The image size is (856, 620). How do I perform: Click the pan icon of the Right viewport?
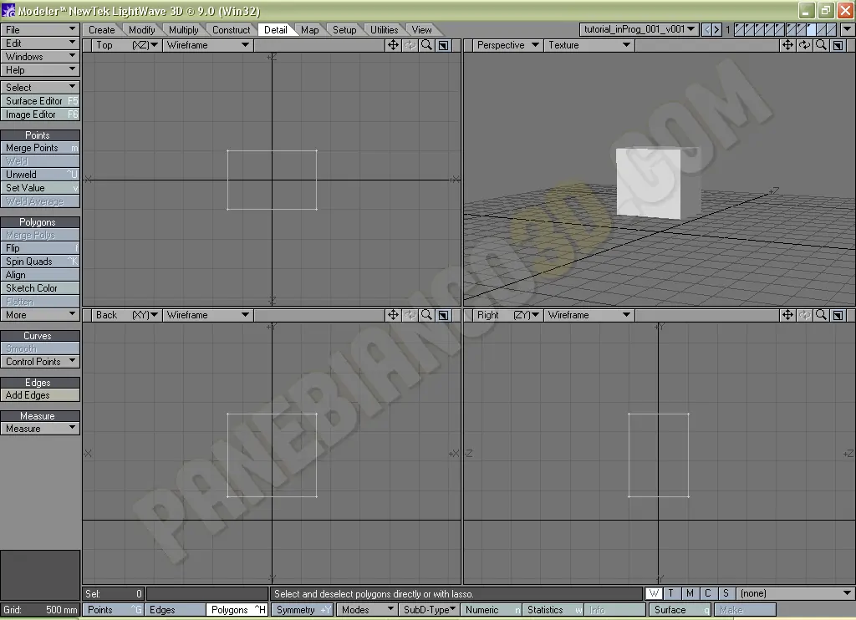click(x=787, y=315)
